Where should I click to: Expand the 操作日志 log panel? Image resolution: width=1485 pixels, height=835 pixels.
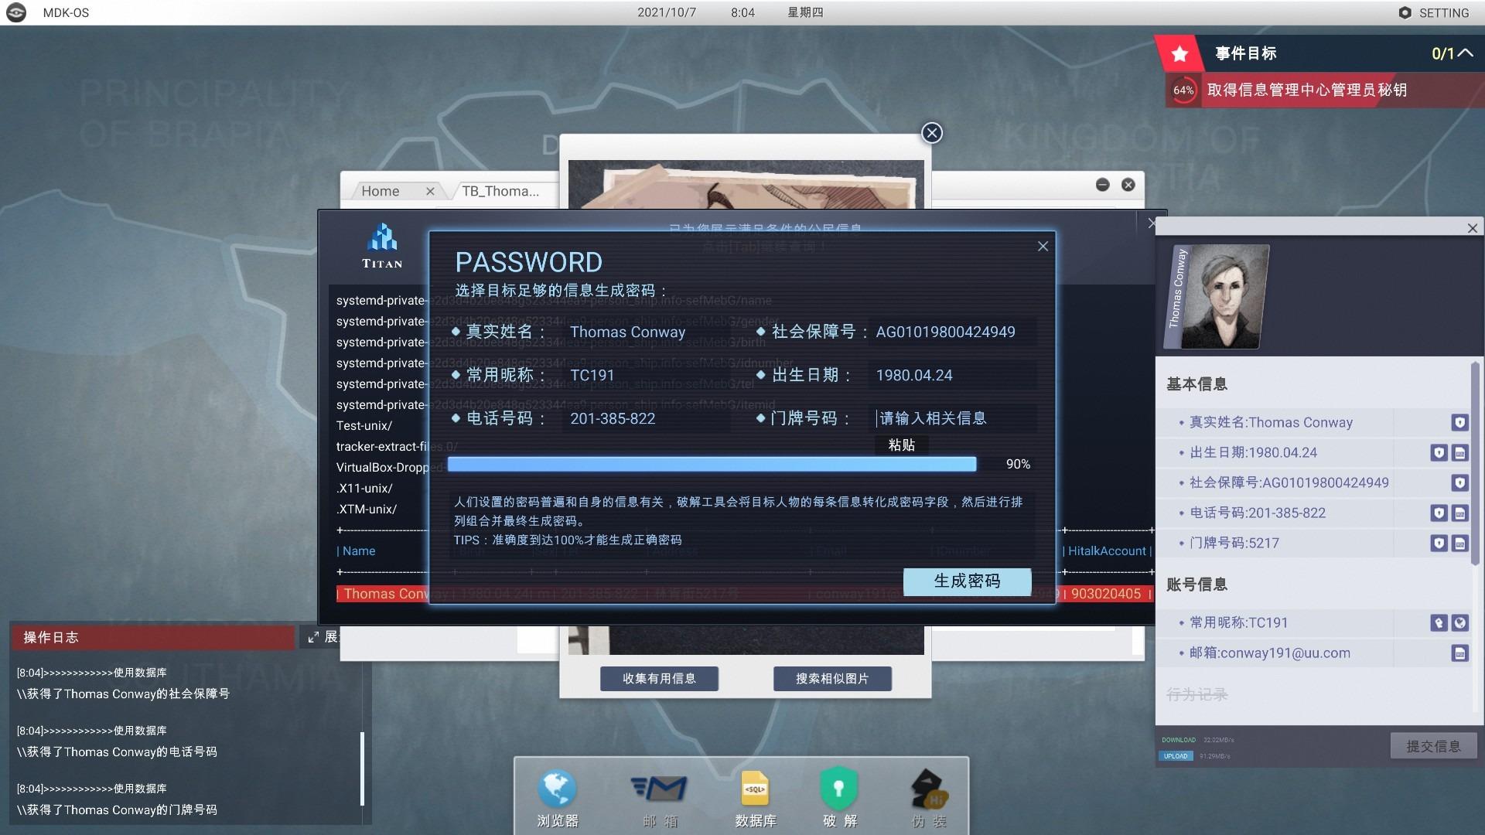(x=313, y=637)
